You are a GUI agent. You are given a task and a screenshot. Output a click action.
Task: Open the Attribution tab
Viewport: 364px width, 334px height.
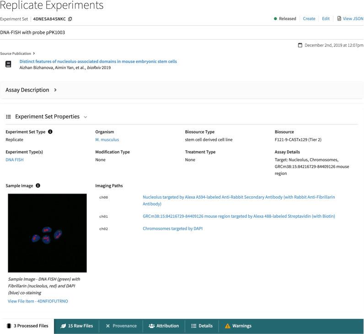pyautogui.click(x=164, y=326)
